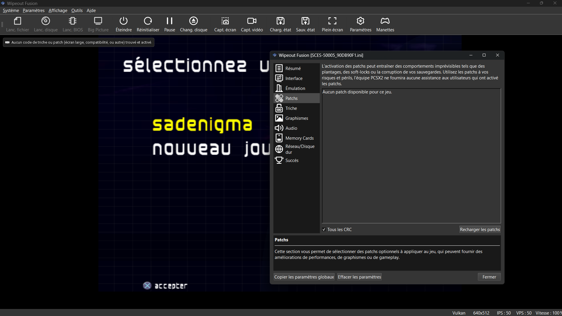Click the accepter prompt in game
The image size is (562, 316).
165,286
